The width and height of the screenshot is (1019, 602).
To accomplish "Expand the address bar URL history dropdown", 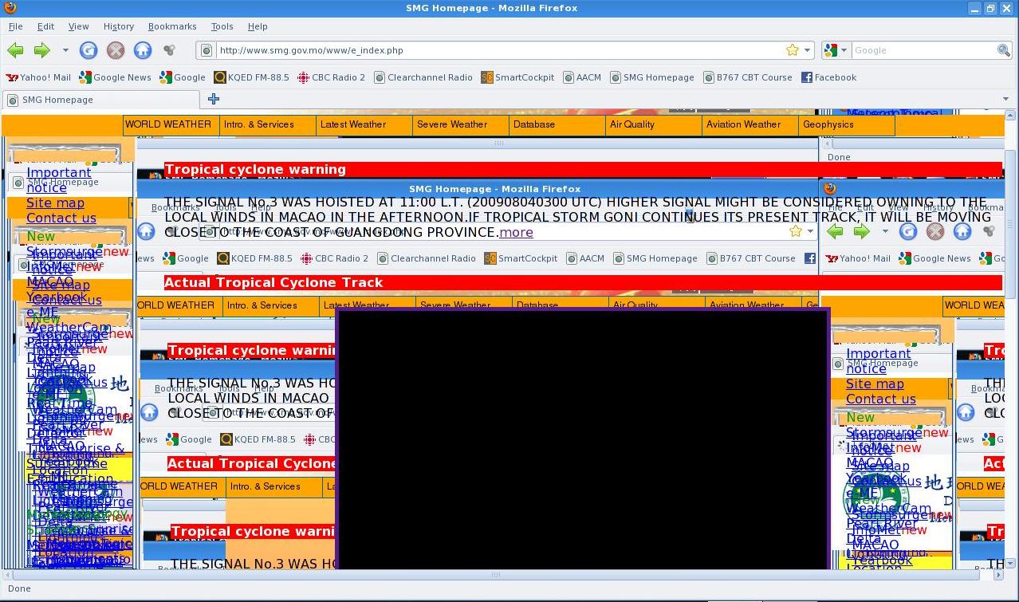I will coord(807,50).
